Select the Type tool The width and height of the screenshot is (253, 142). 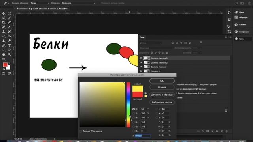[9, 45]
